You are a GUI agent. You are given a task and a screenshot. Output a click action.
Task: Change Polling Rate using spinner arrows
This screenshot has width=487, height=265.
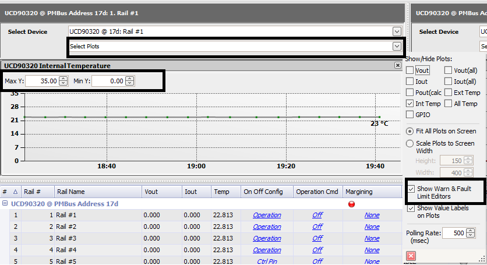tap(471, 233)
